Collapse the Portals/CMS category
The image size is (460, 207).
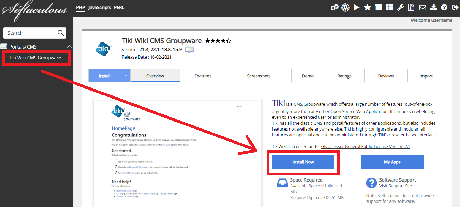(69, 46)
